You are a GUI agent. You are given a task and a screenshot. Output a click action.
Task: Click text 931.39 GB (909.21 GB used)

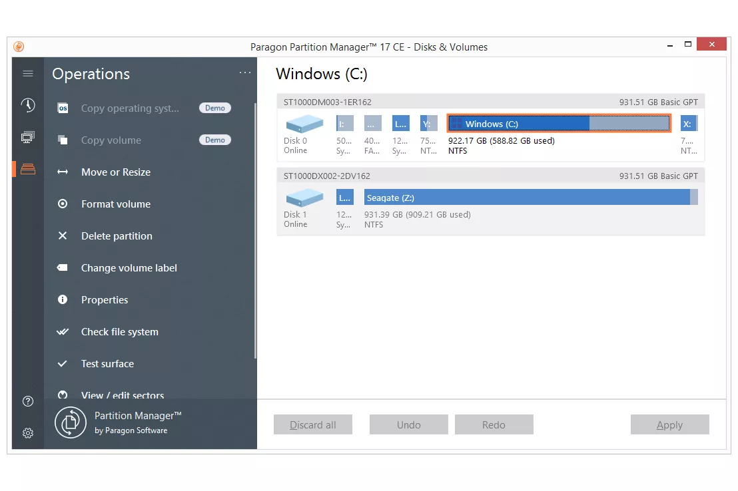[x=418, y=214]
